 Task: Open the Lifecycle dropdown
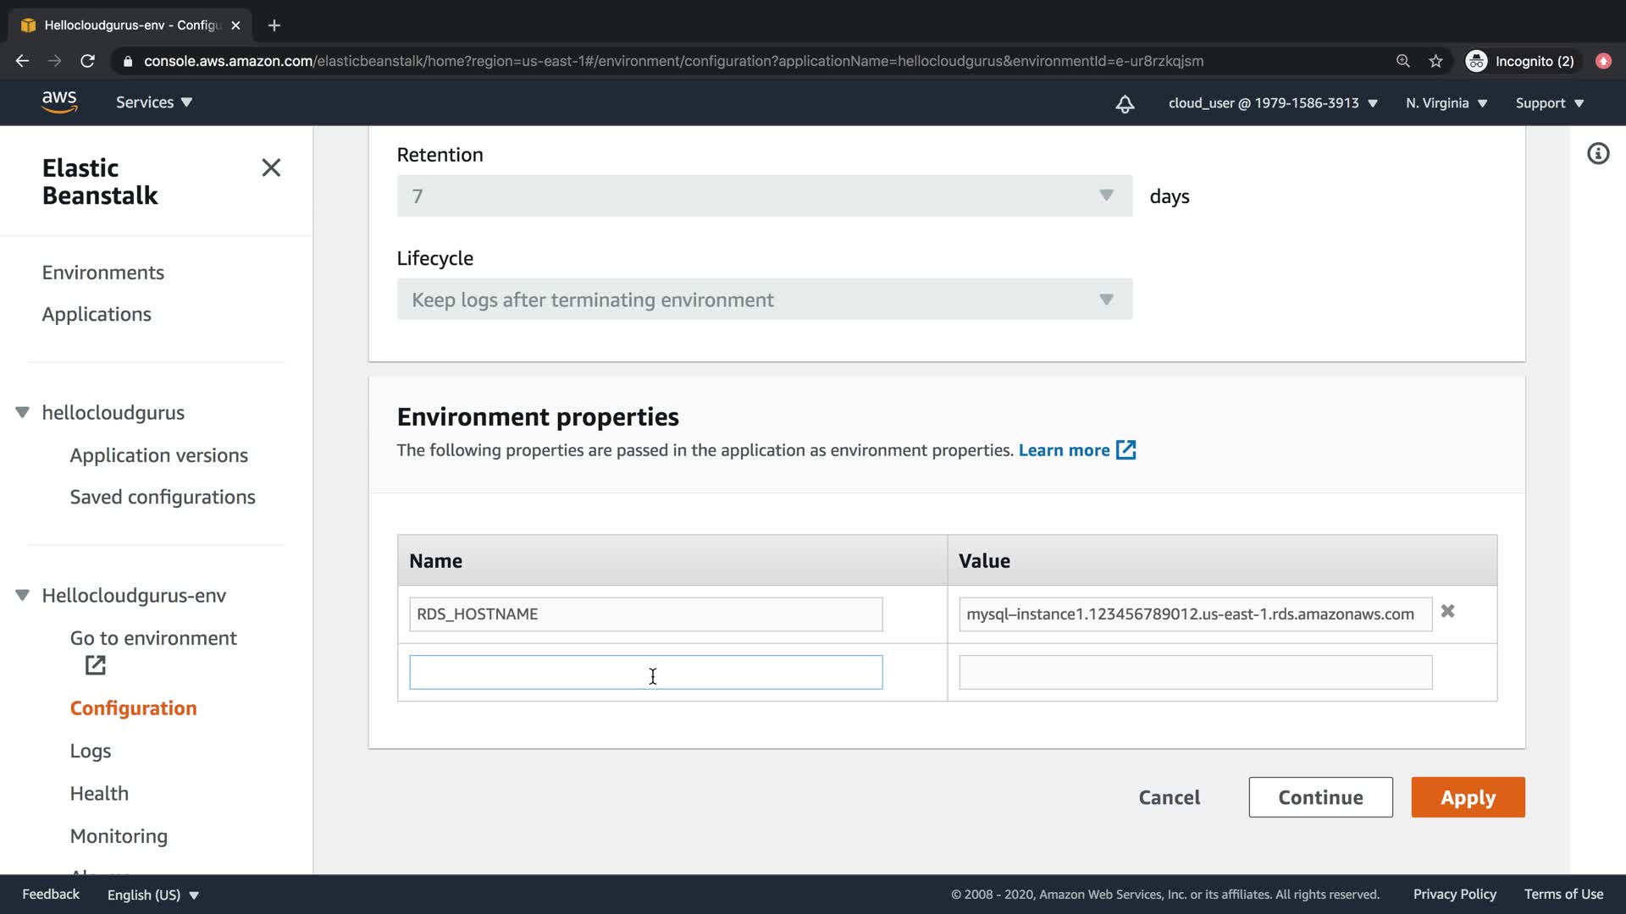pyautogui.click(x=764, y=300)
